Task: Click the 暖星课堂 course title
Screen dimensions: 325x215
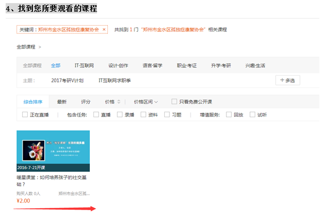Action: [51, 181]
